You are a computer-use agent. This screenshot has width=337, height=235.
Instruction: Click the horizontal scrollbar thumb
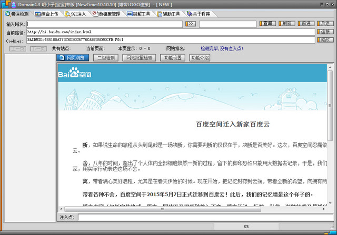pyautogui.click(x=163, y=209)
